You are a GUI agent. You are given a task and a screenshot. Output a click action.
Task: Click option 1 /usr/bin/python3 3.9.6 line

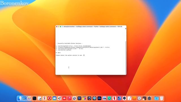pos(73,46)
